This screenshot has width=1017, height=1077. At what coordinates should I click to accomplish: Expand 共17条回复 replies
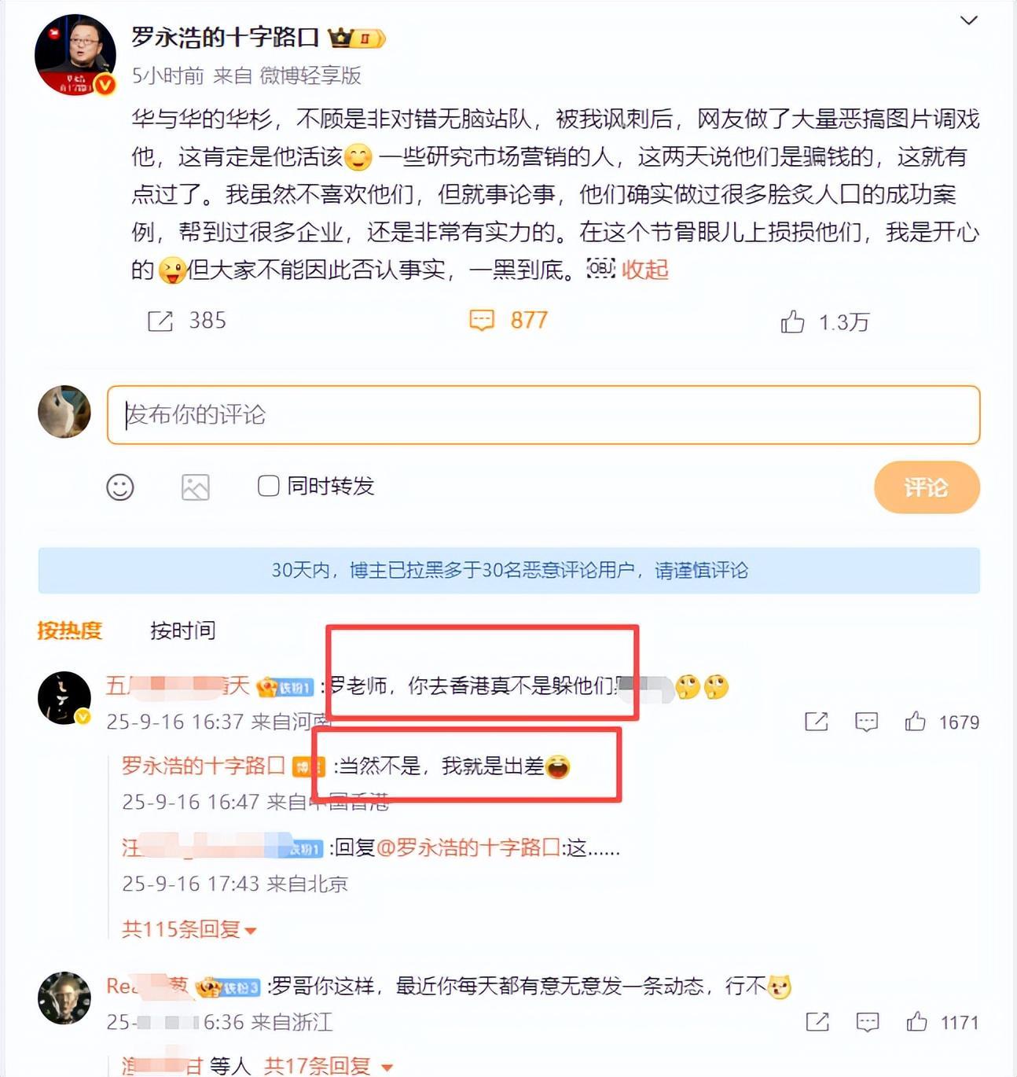[x=328, y=1066]
